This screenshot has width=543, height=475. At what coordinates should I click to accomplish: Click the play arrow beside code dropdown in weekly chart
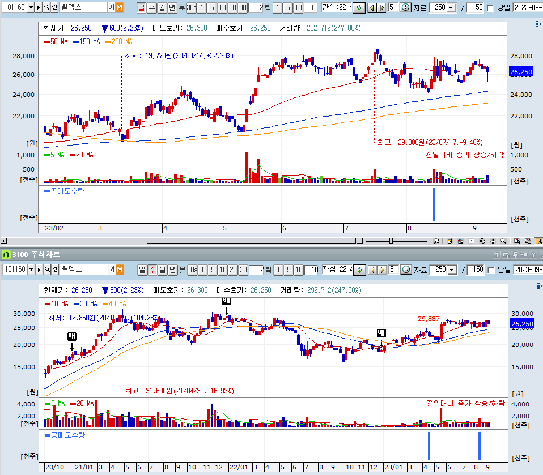tap(39, 269)
